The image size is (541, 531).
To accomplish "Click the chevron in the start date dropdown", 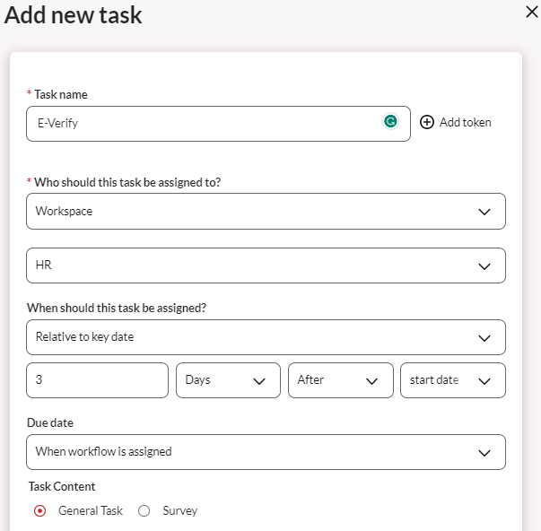I will [x=484, y=381].
